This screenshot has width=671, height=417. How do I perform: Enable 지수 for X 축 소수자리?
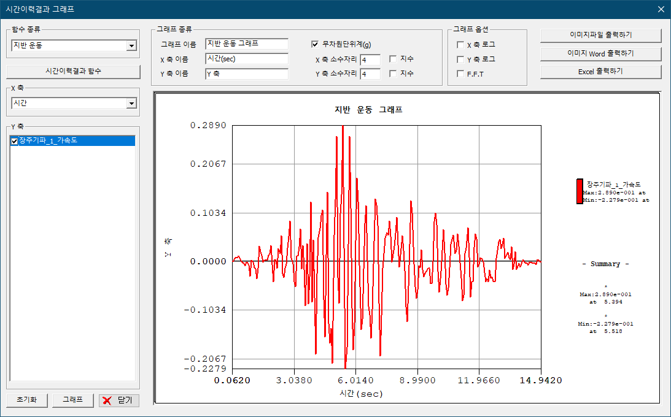(393, 59)
